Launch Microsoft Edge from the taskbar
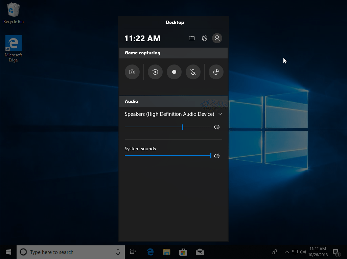The height and width of the screenshot is (259, 347). 150,252
